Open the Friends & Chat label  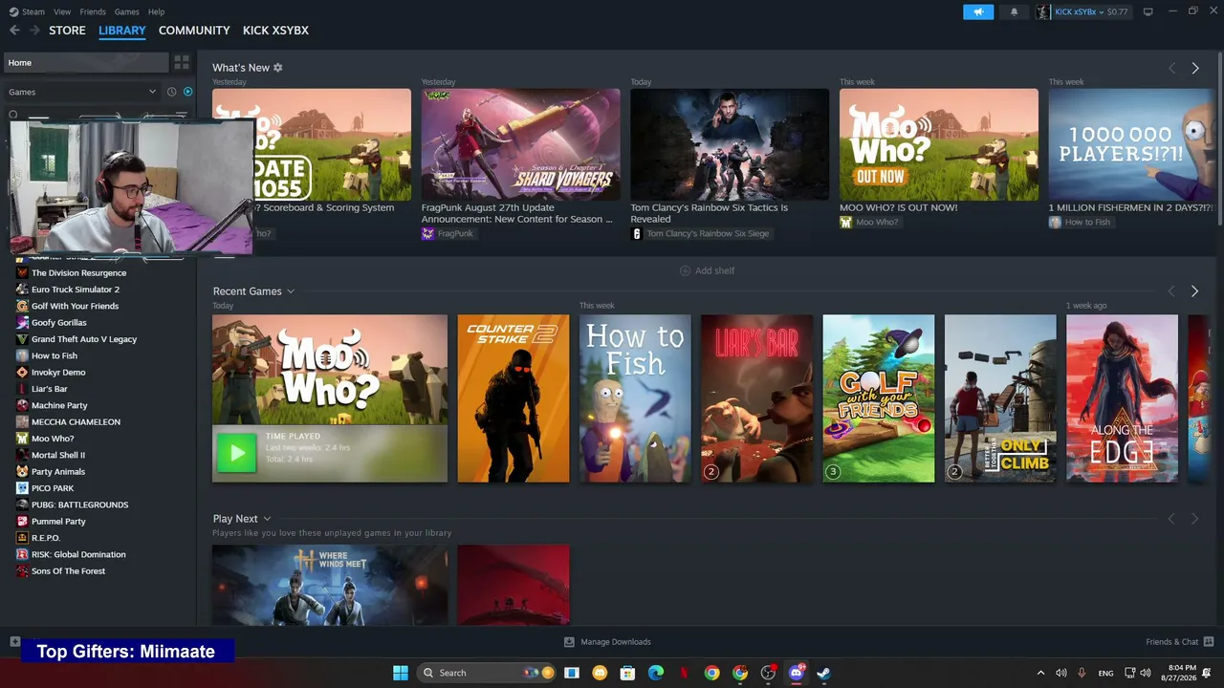(x=1171, y=642)
